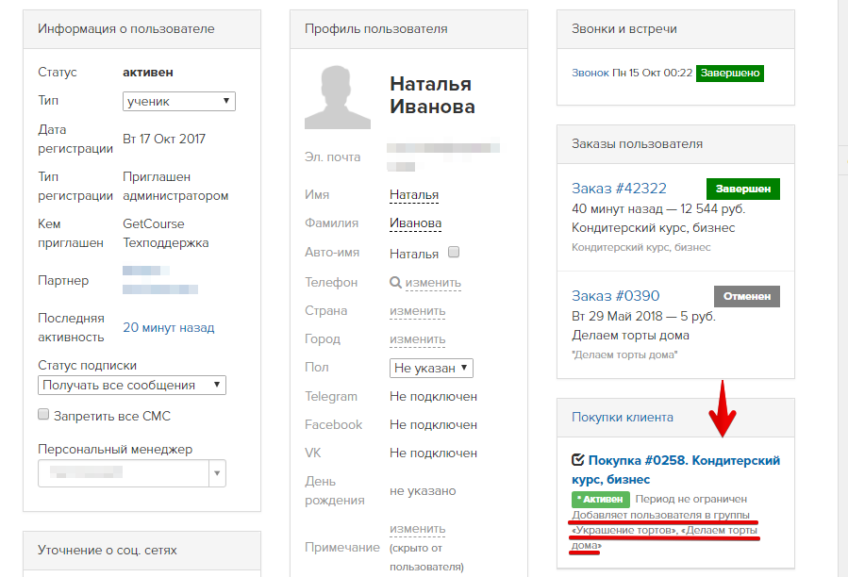Image resolution: width=848 pixels, height=577 pixels.
Task: Click изменить next to Город
Action: pos(418,339)
